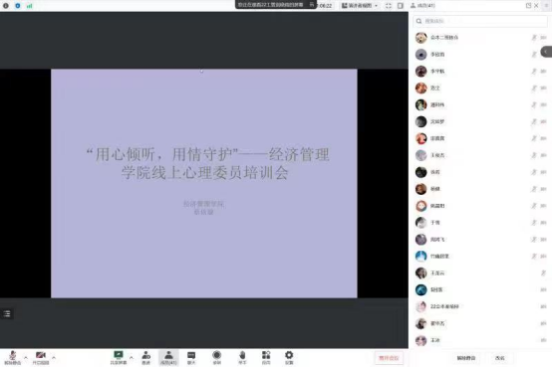552x367 pixels.
Task: Toggle mute for first participant in list
Action: click(x=534, y=37)
